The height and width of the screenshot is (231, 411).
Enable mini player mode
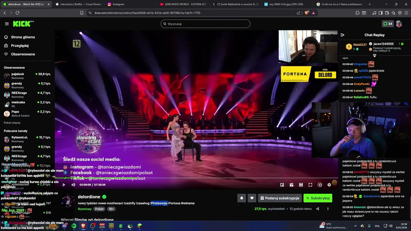tap(282, 185)
